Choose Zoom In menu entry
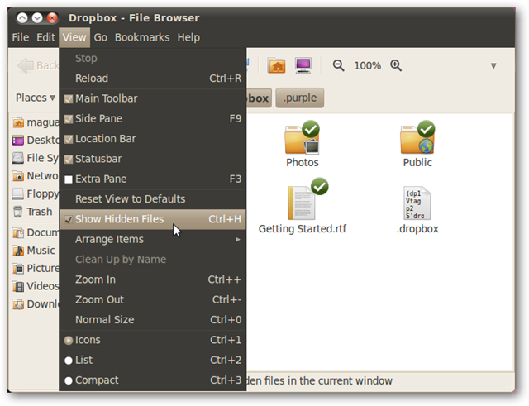The width and height of the screenshot is (529, 406). [x=153, y=279]
